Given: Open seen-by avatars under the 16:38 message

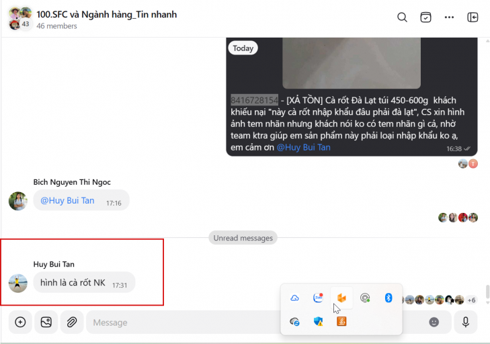Looking at the screenshot, I should point(468,164).
